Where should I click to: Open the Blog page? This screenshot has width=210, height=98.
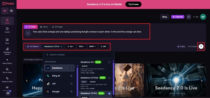pyautogui.click(x=165, y=17)
